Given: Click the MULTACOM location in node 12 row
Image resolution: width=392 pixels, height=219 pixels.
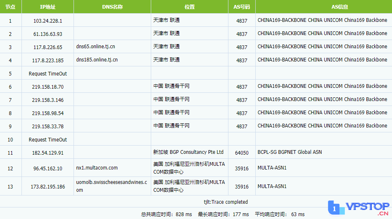Looking at the screenshot, I should coord(189,168).
